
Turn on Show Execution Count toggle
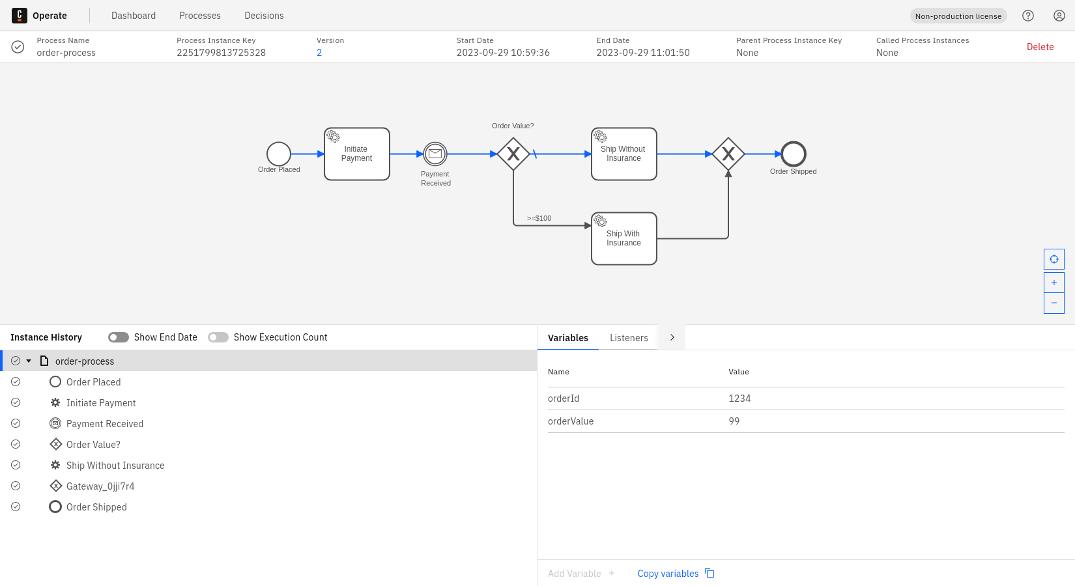coord(218,337)
